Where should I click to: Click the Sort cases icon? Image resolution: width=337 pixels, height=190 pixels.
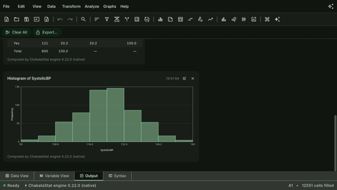pyautogui.click(x=97, y=19)
